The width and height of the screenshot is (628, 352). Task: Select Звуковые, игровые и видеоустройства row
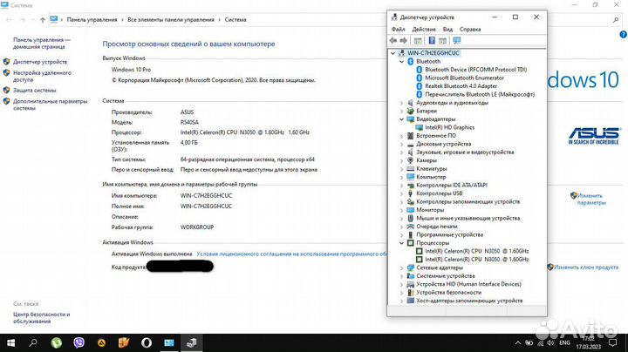[x=465, y=152]
